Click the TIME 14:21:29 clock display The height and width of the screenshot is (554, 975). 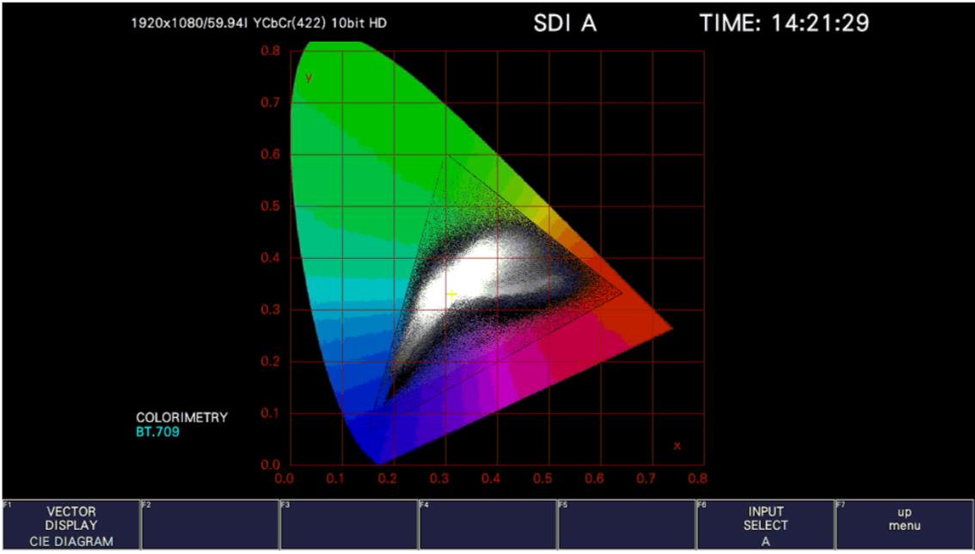click(x=783, y=23)
